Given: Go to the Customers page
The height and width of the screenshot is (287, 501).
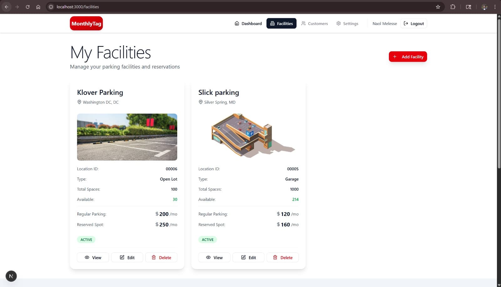Looking at the screenshot, I should click(314, 23).
